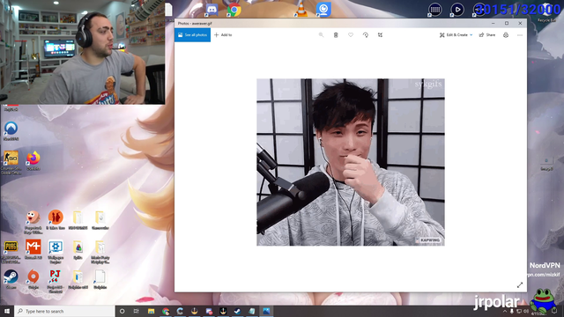Viewport: 564px width, 317px height.
Task: Open File Explorer from taskbar
Action: click(x=151, y=311)
